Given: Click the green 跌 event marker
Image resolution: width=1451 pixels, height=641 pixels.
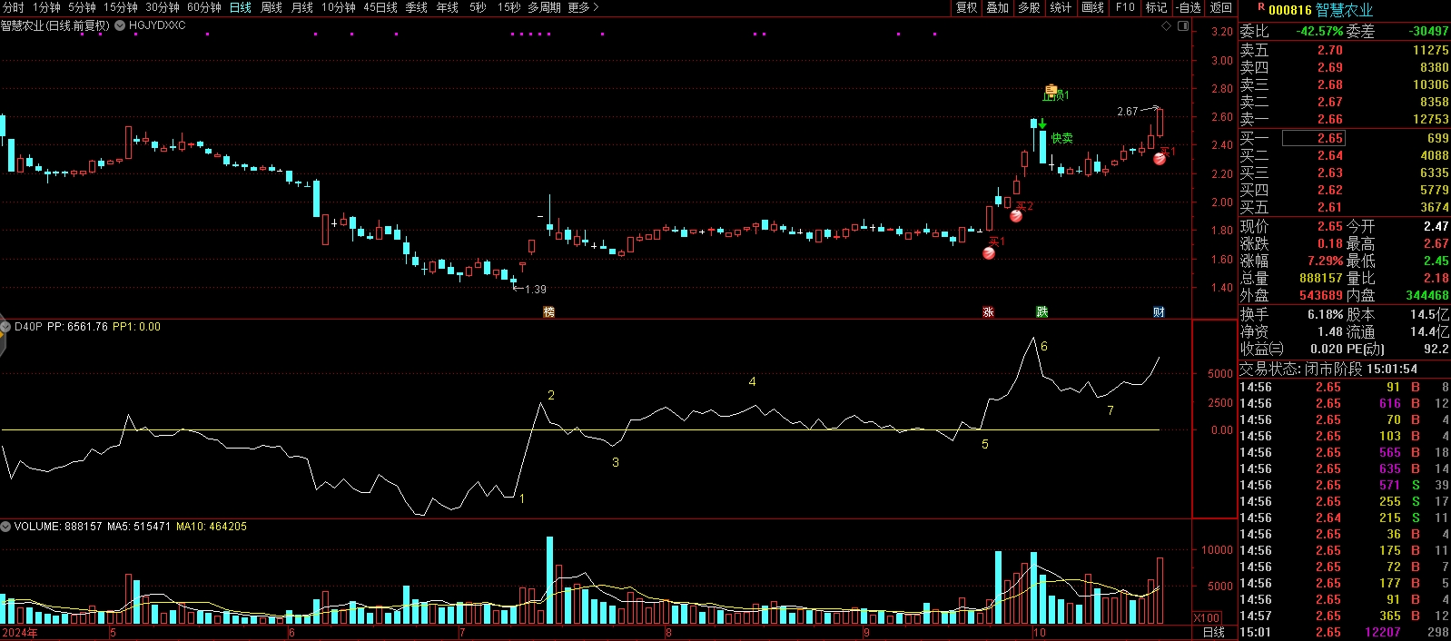Looking at the screenshot, I should pyautogui.click(x=1042, y=311).
